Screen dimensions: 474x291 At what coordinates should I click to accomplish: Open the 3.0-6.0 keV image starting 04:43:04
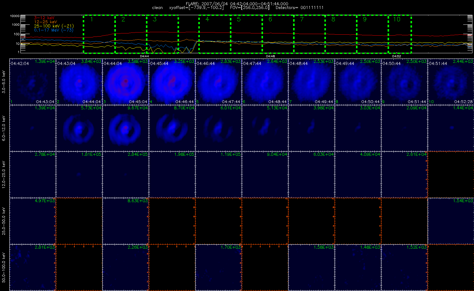click(79, 81)
